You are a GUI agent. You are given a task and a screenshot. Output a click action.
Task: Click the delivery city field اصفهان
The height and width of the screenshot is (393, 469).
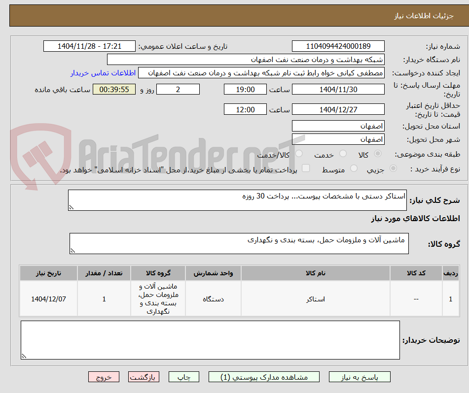pyautogui.click(x=338, y=139)
